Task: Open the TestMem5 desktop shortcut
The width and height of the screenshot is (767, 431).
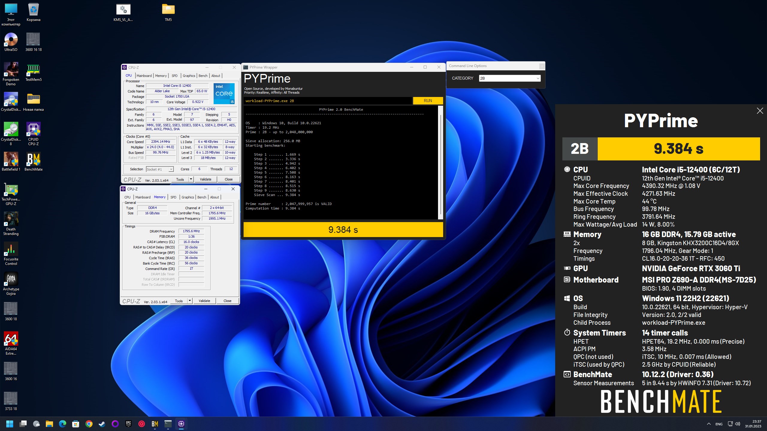Action: point(33,72)
